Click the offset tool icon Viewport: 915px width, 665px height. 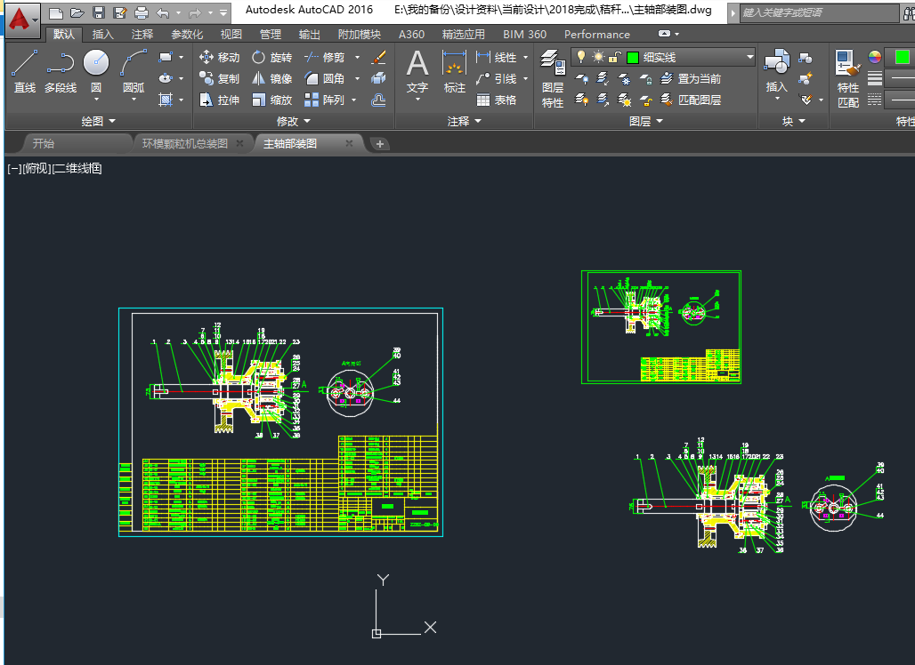[378, 100]
